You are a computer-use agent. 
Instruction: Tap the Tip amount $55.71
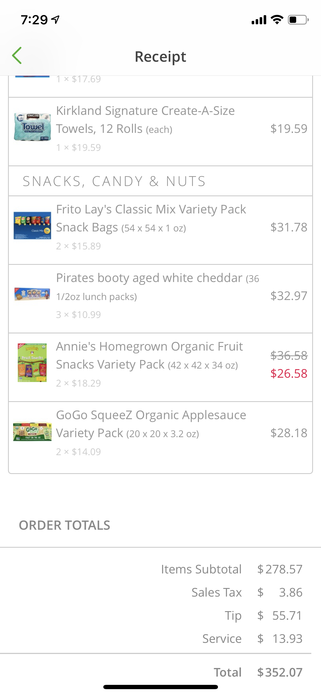click(286, 615)
